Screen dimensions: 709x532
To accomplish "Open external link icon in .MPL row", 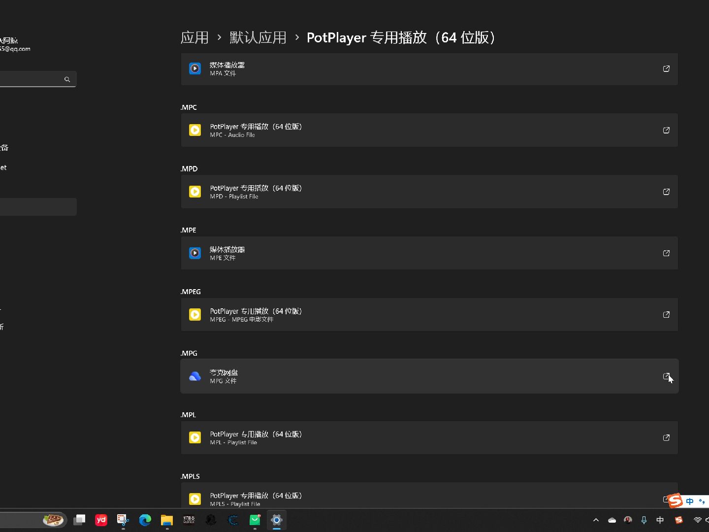I will 666,437.
